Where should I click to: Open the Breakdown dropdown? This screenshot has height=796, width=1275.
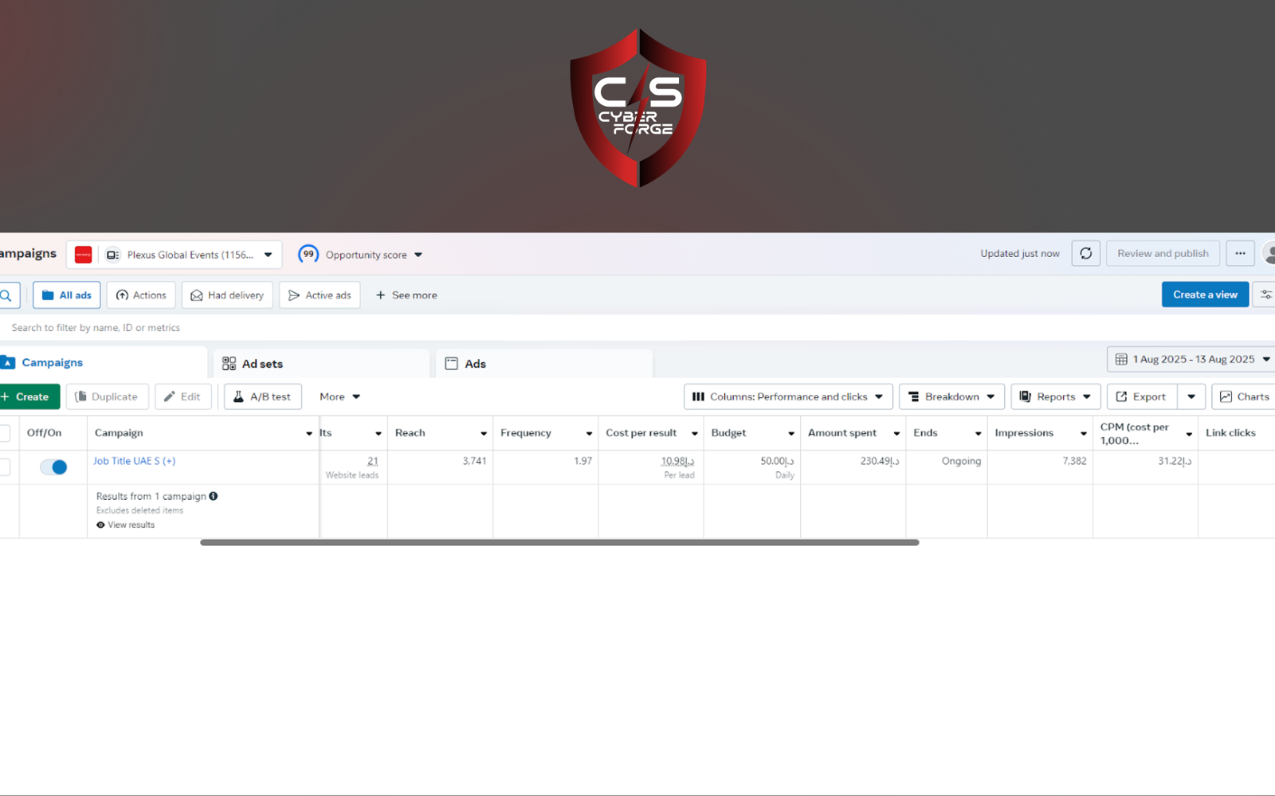951,396
